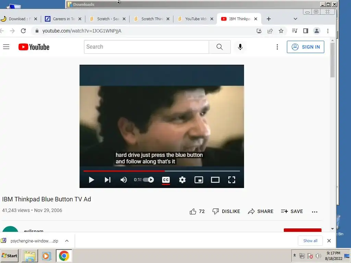Image resolution: width=351 pixels, height=263 pixels.
Task: Click the DISLIKE button
Action: click(226, 211)
